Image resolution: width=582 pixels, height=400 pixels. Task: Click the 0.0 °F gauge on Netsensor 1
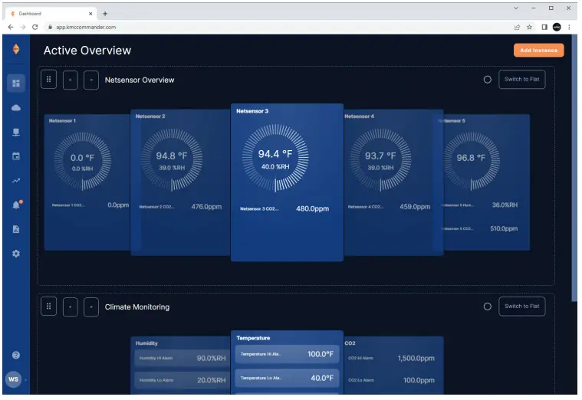[82, 162]
